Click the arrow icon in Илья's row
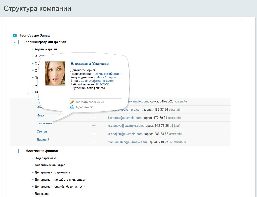The height and width of the screenshot is (197, 257). point(94,118)
